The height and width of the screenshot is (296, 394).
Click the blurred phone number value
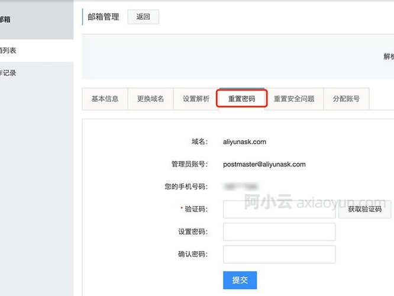click(241, 186)
